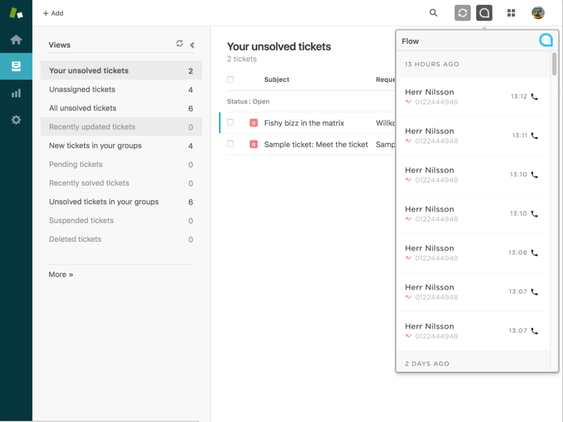Toggle the Flow app icon in top bar
The height and width of the screenshot is (422, 563).
484,13
